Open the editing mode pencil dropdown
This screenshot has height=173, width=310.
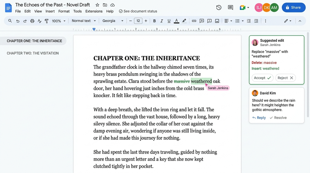click(288, 21)
